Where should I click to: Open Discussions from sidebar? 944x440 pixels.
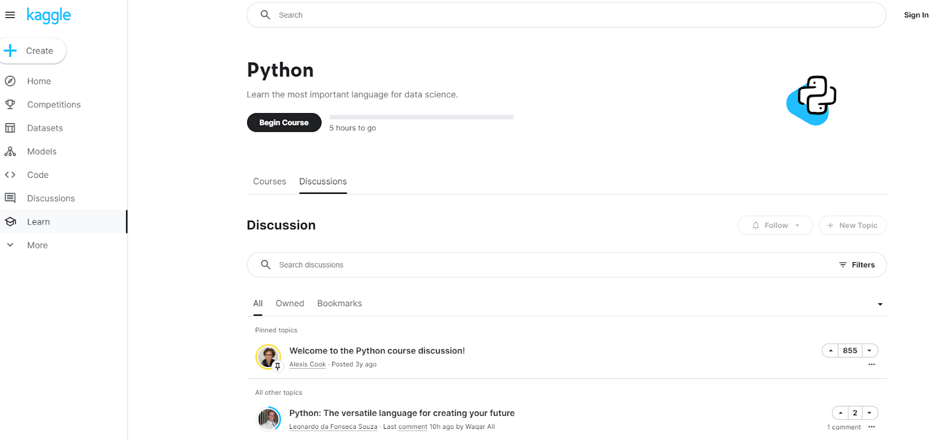tap(51, 199)
